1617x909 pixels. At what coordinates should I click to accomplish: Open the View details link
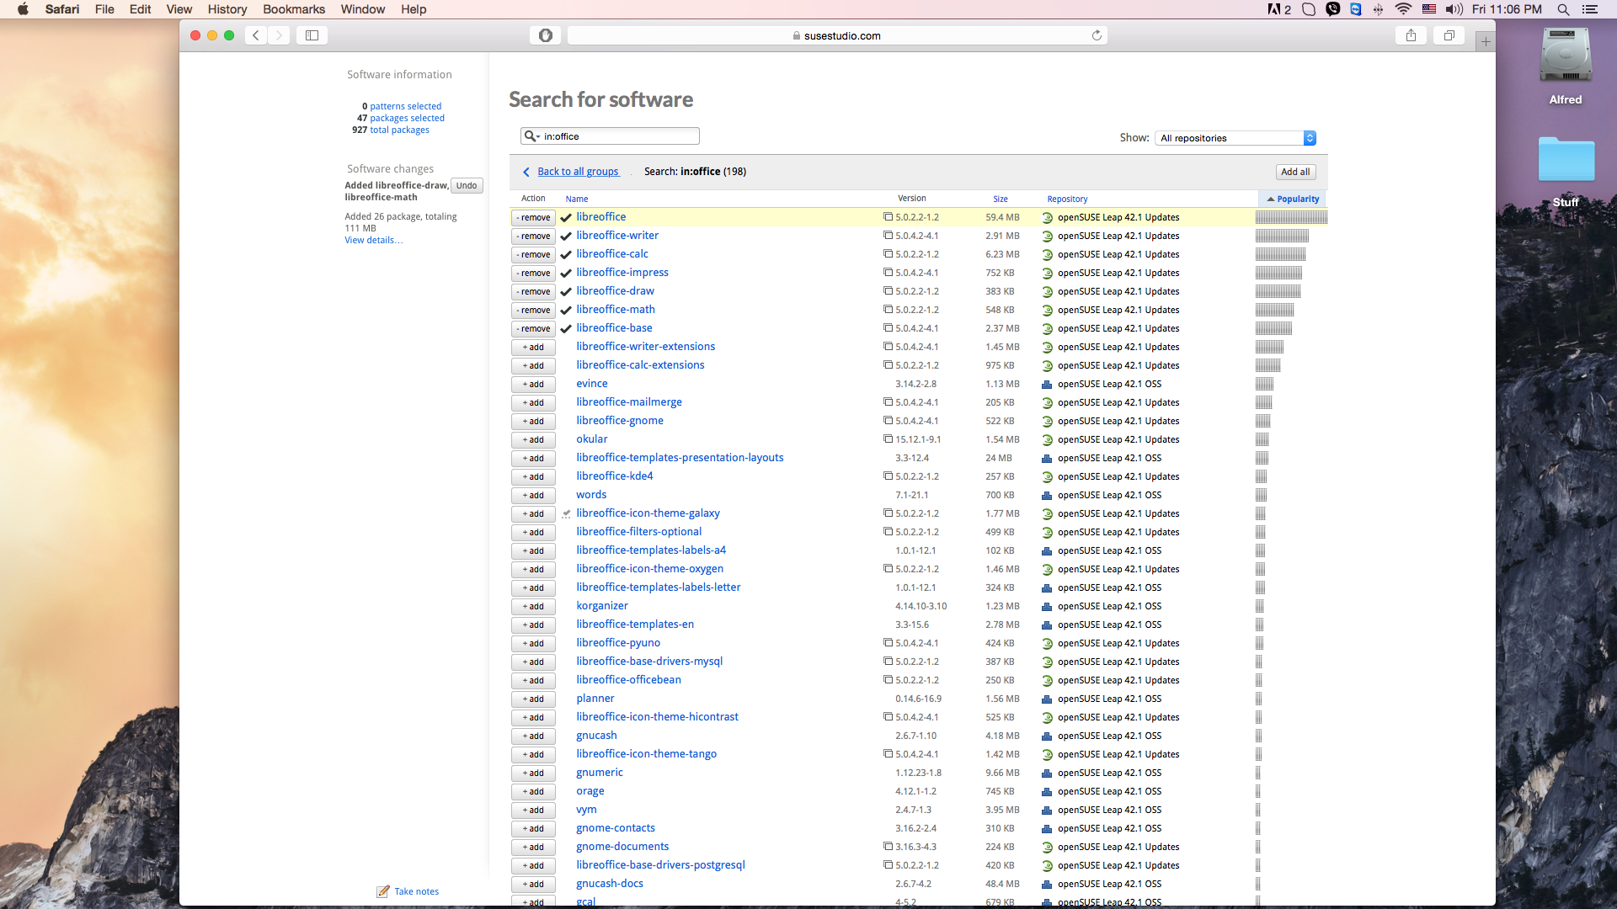373,240
